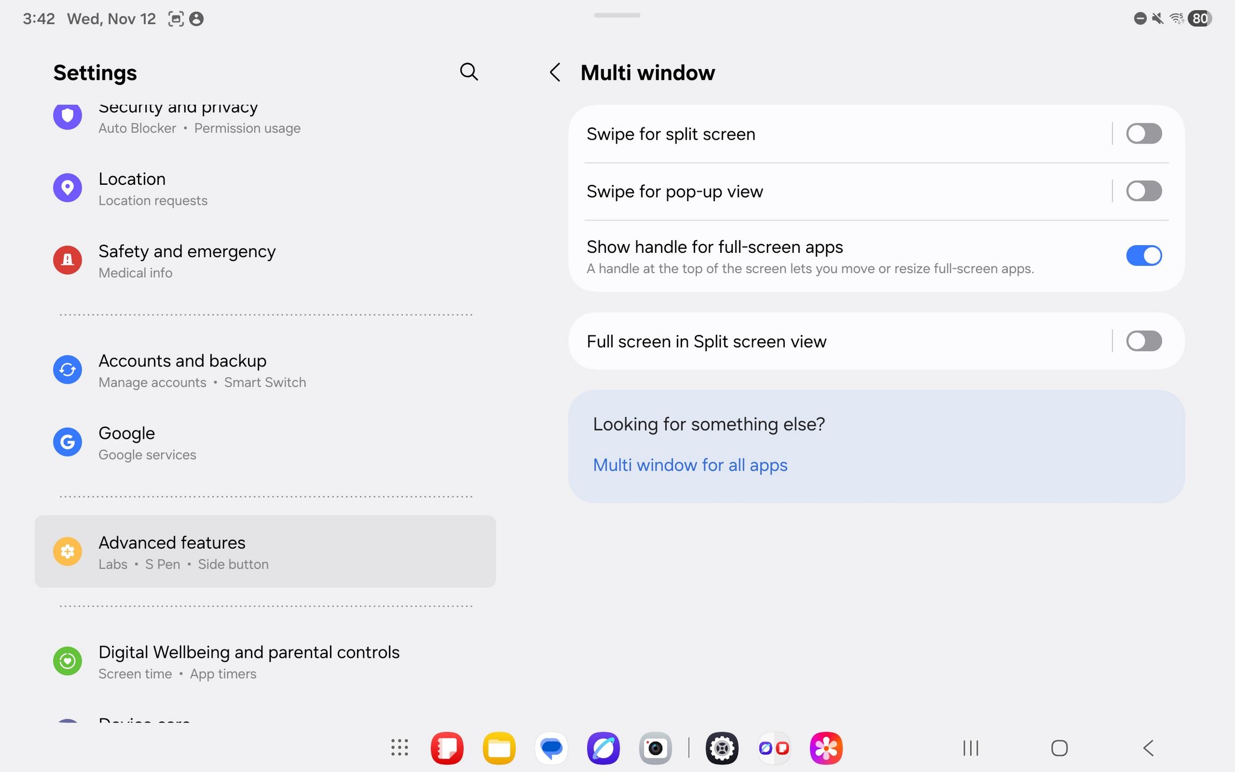Open the Messages app in taskbar

[x=551, y=748]
